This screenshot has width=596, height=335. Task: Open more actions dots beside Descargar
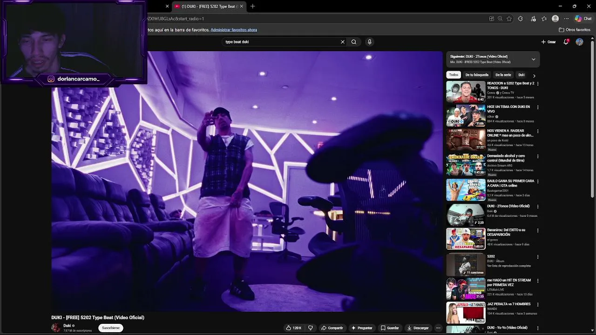438,328
